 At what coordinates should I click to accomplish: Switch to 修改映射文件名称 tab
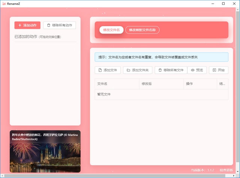[142, 30]
